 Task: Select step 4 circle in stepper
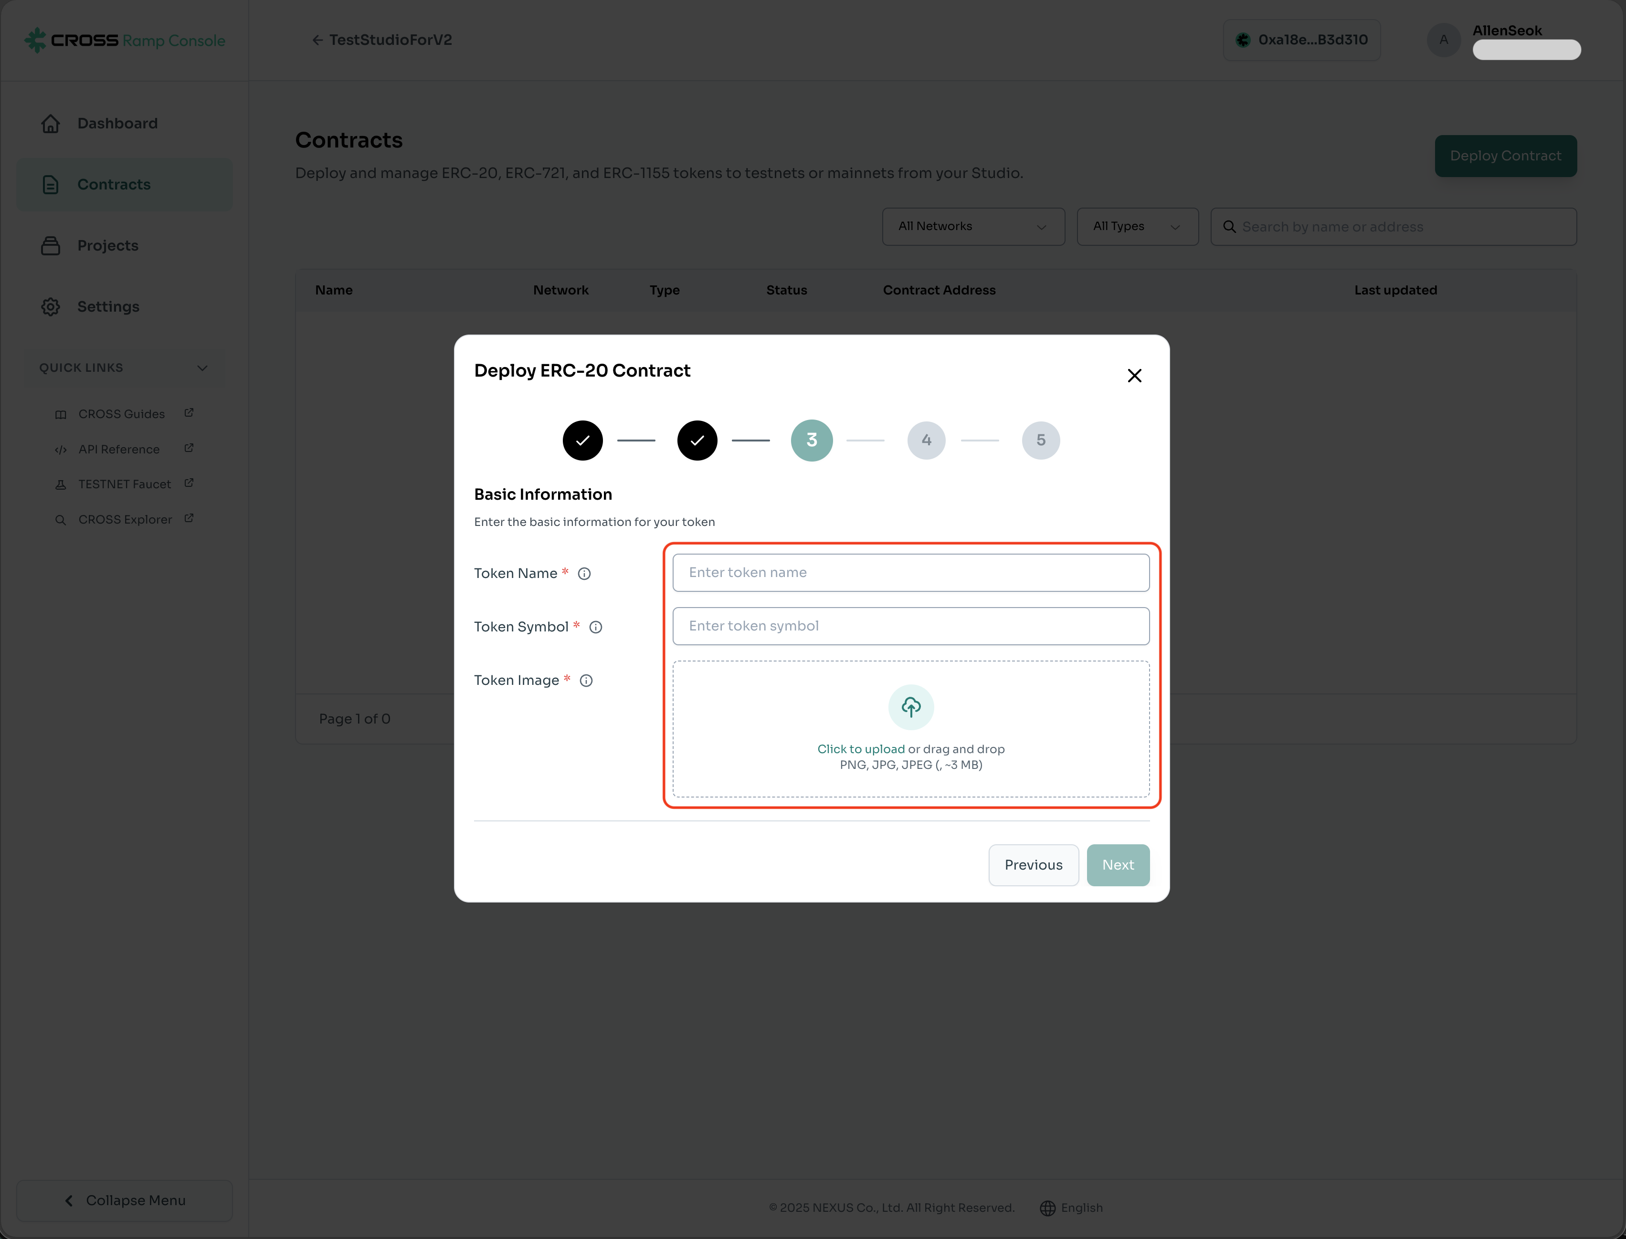[926, 441]
